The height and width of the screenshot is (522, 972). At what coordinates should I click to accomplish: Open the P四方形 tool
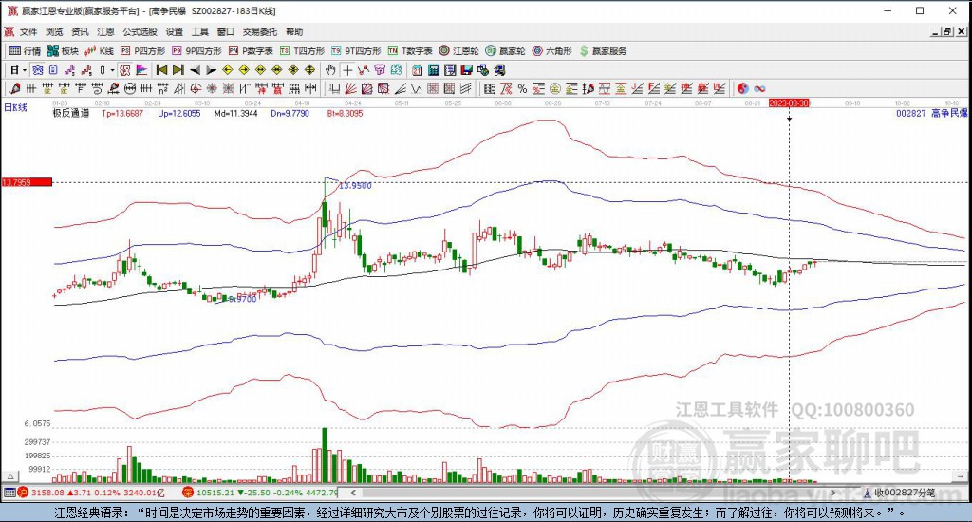tap(142, 51)
